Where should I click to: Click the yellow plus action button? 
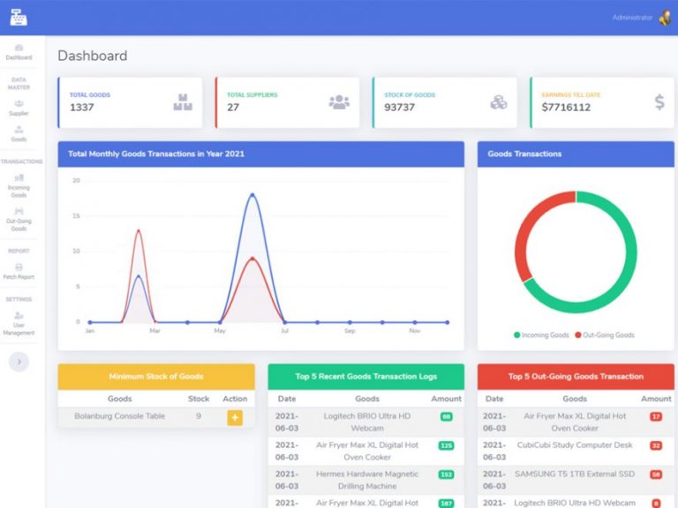[235, 417]
